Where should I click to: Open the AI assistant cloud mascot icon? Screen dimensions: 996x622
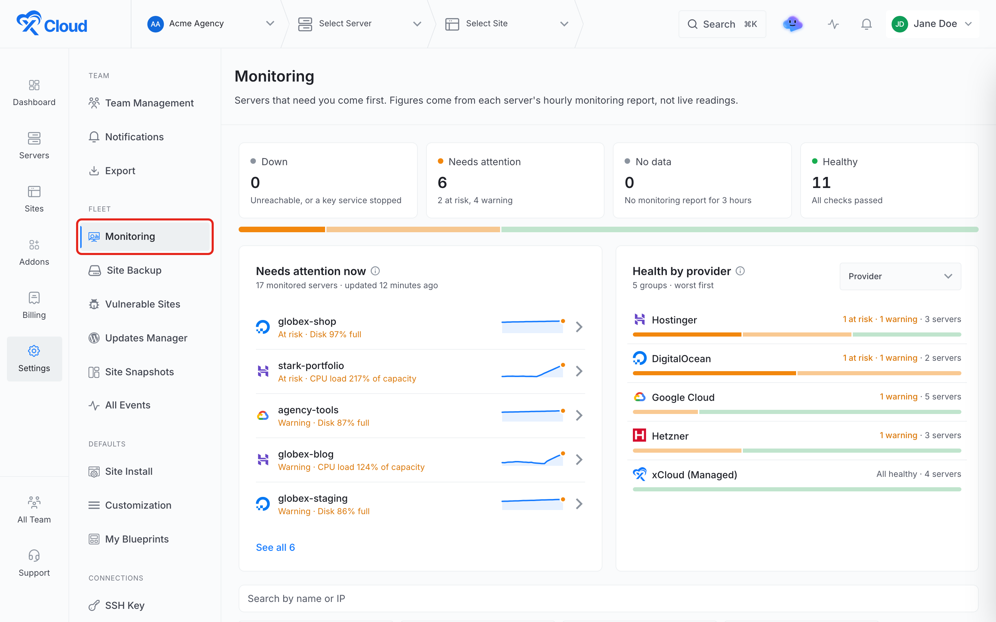point(792,24)
